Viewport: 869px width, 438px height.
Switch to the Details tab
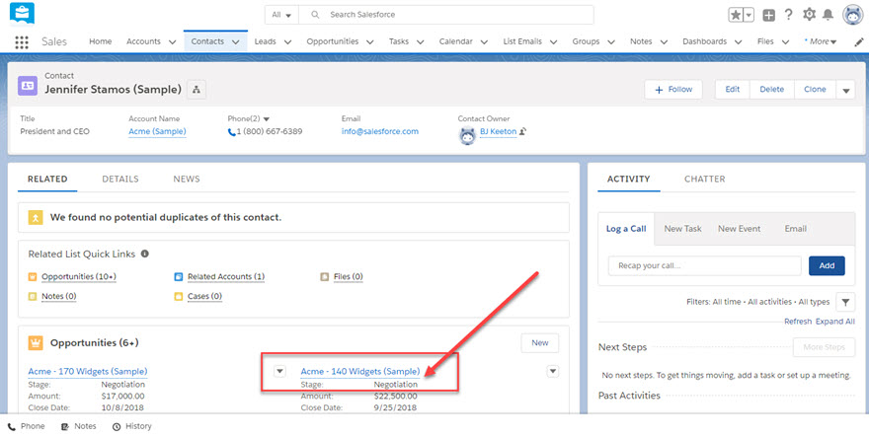(120, 179)
